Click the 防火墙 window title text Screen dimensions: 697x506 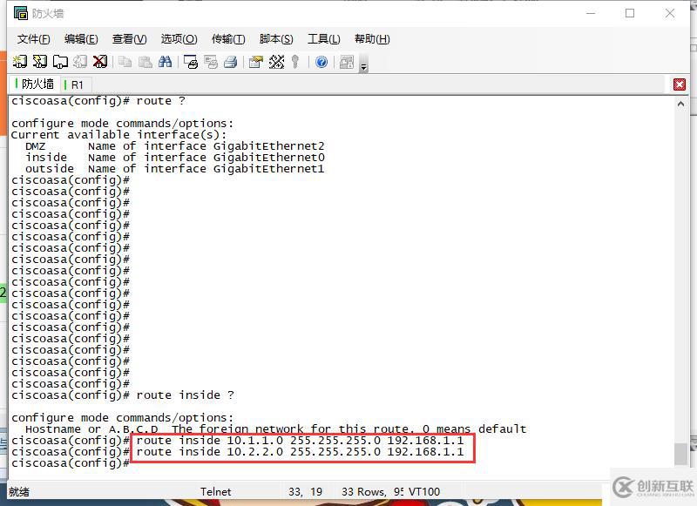coord(48,14)
